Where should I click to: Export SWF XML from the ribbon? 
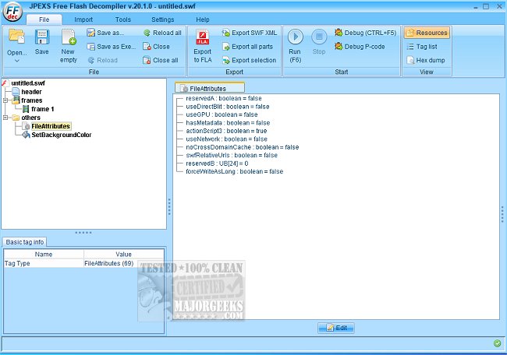[x=248, y=33]
